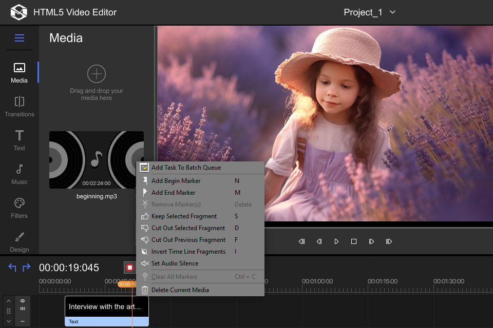Viewport: 493px width, 328px height.
Task: Move the track down with chevron
Action: [x=9, y=321]
